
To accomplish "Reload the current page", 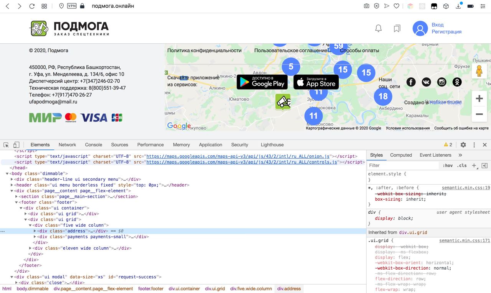I will [x=32, y=6].
